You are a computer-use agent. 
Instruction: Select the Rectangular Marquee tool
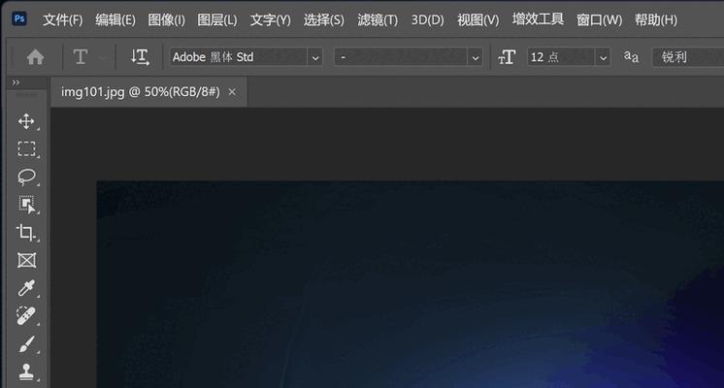click(x=26, y=149)
